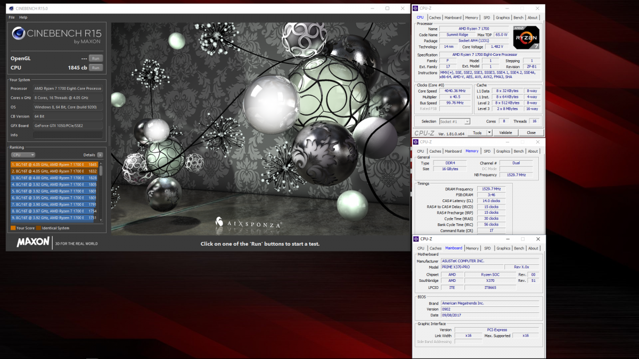The height and width of the screenshot is (359, 639).
Task: Open Bench tab in top CPU-Z window
Action: pos(518,18)
